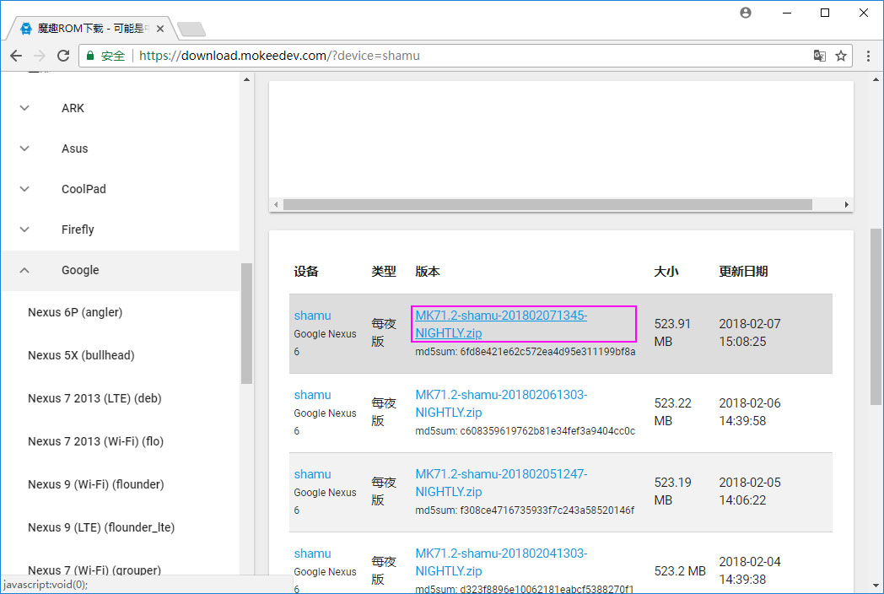Download MK71.2-shamu-201802051247-NIGHTLY.zip

(x=501, y=483)
